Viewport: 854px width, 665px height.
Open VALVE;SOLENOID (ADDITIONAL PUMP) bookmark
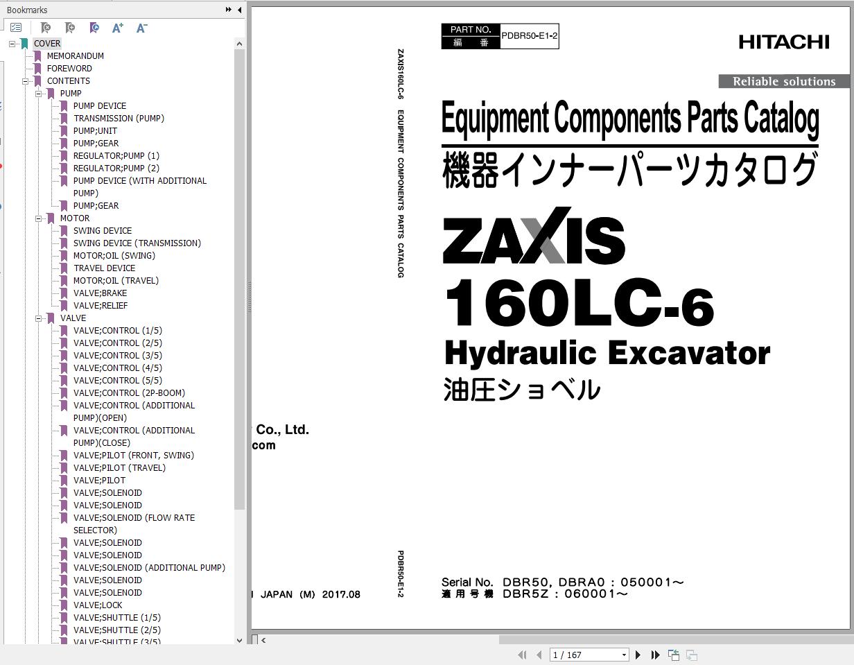150,568
